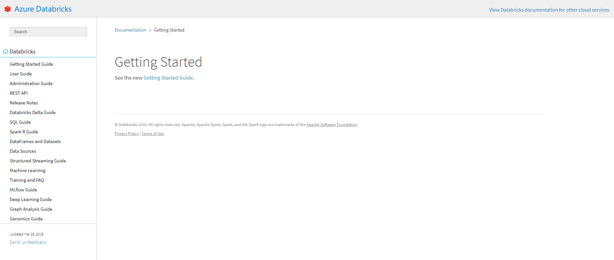Click Send us feedback link
Image resolution: width=614 pixels, height=260 pixels.
tap(28, 242)
